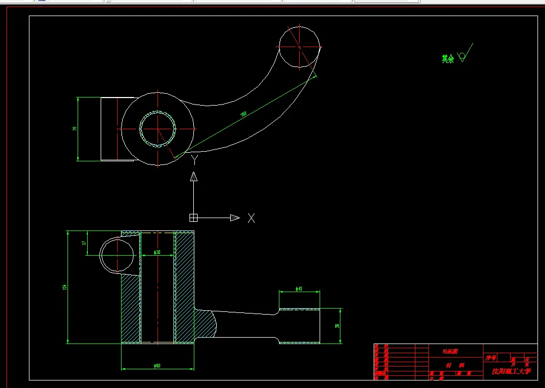Select the 材料 title block text

click(x=455, y=365)
